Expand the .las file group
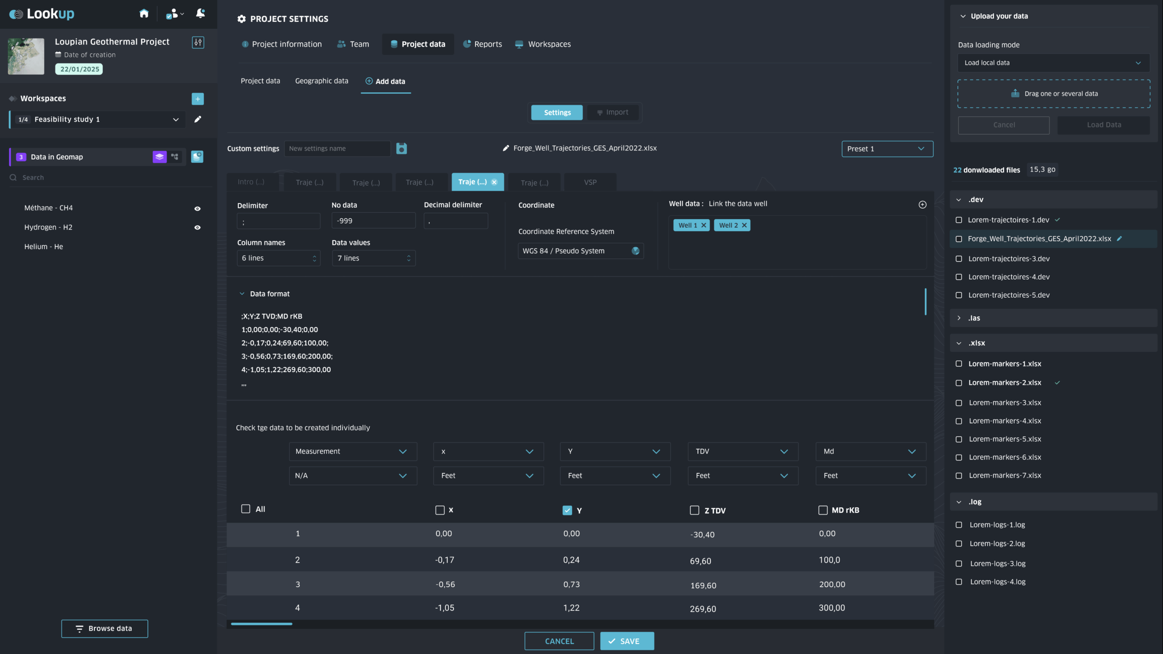 coord(959,318)
